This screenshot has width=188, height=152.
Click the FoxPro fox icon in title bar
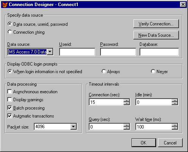5,5
